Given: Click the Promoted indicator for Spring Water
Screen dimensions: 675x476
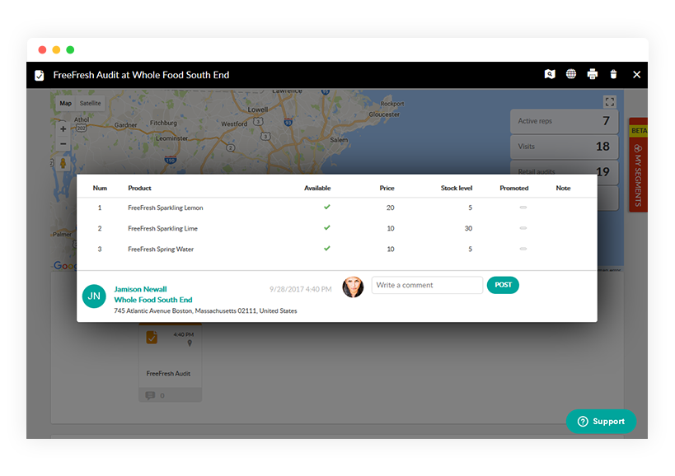Looking at the screenshot, I should click(x=523, y=249).
